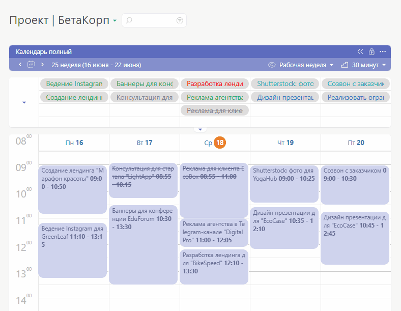
Task: Open the date picker calendar icon
Action: coord(31,65)
